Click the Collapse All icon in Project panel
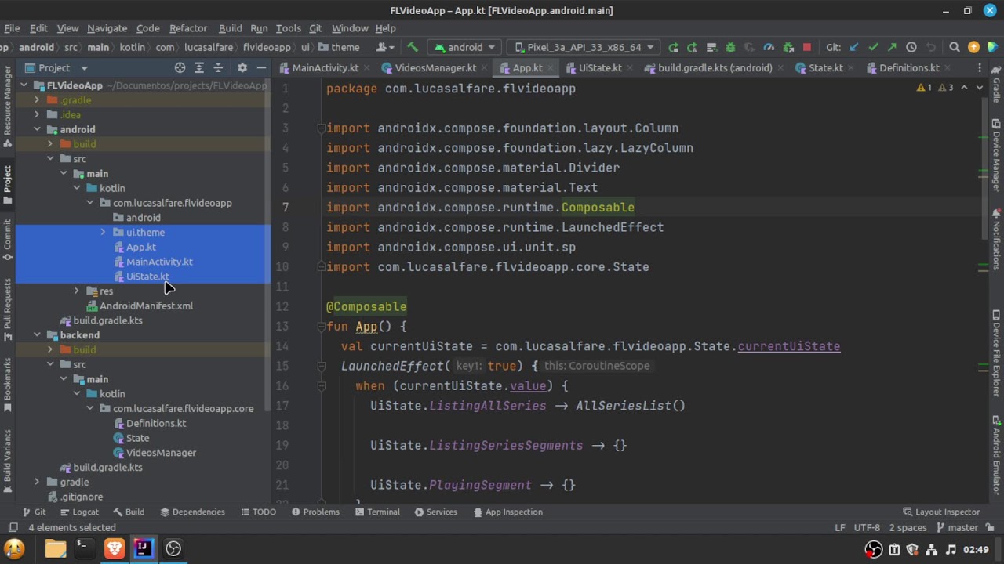Screen dimensions: 1004x564 pos(218,68)
